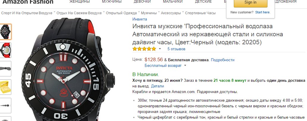
Task: Select the watch side profile thumbnail
Action: [x=5, y=69]
